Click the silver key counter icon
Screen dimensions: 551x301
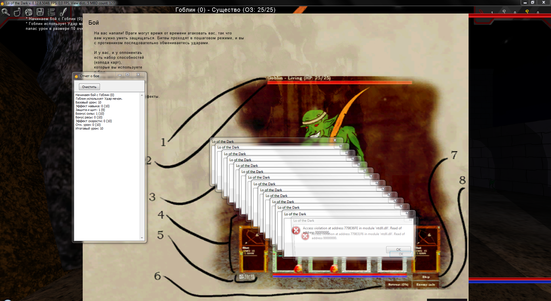(504, 12)
